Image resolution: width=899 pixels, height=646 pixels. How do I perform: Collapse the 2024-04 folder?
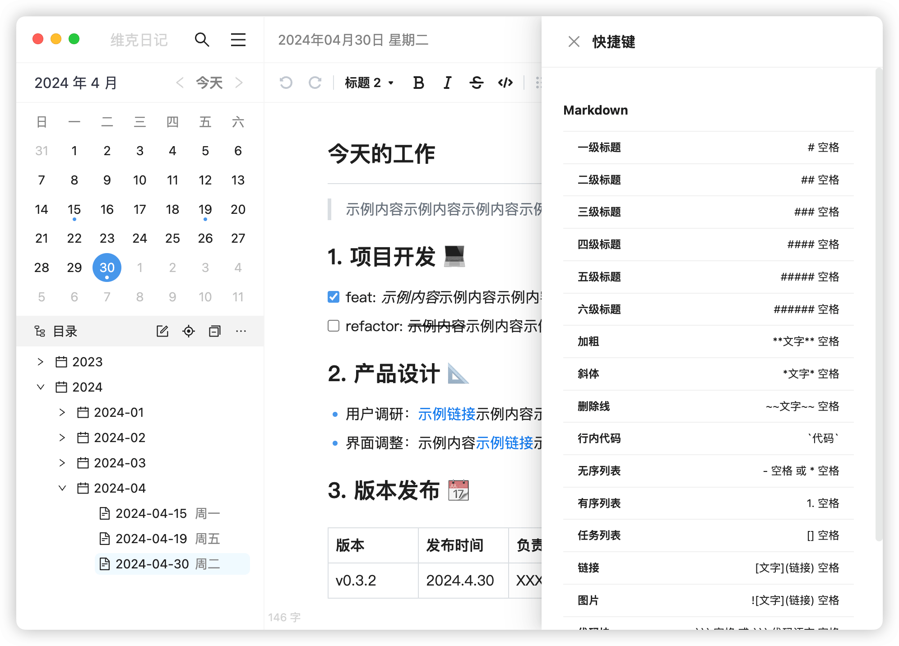click(x=62, y=488)
